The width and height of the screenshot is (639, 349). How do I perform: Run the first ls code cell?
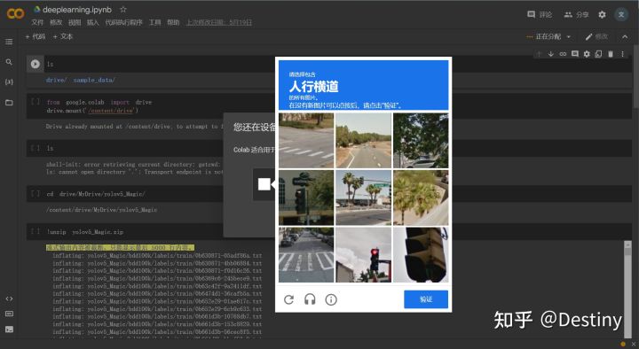pyautogui.click(x=35, y=64)
